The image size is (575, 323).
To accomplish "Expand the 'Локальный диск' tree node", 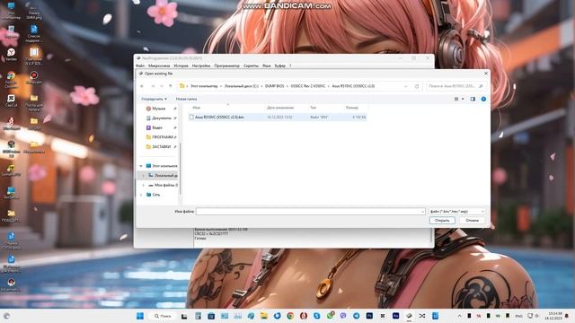I will [x=143, y=176].
